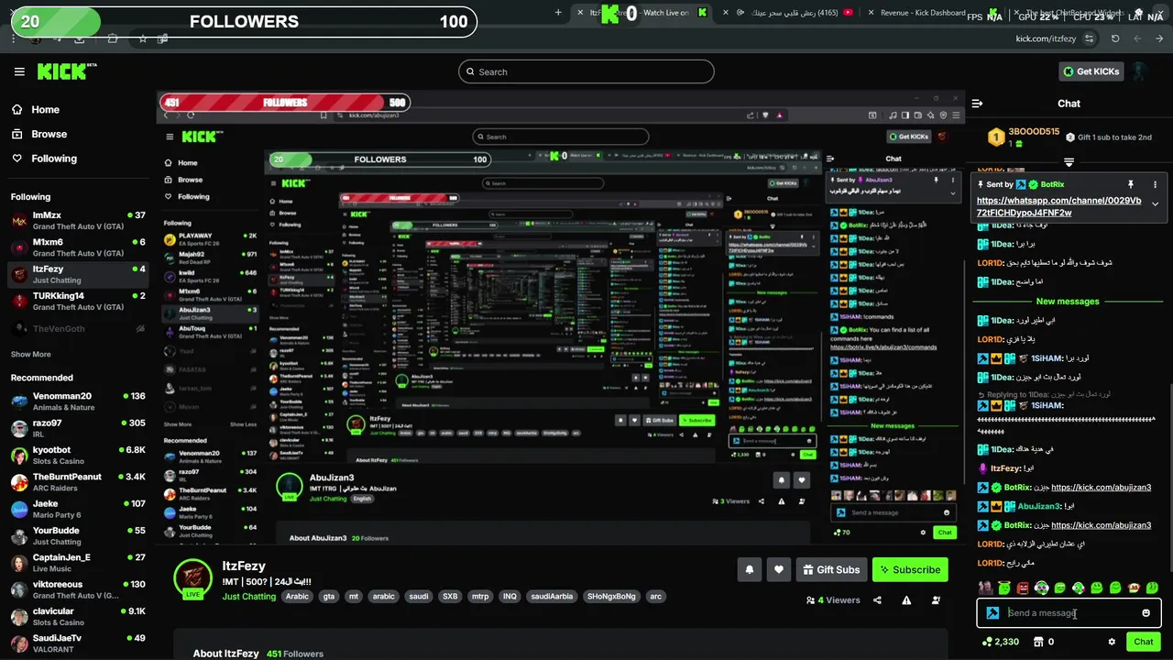Open the emoji picker in the message box
1173x660 pixels.
point(1146,613)
